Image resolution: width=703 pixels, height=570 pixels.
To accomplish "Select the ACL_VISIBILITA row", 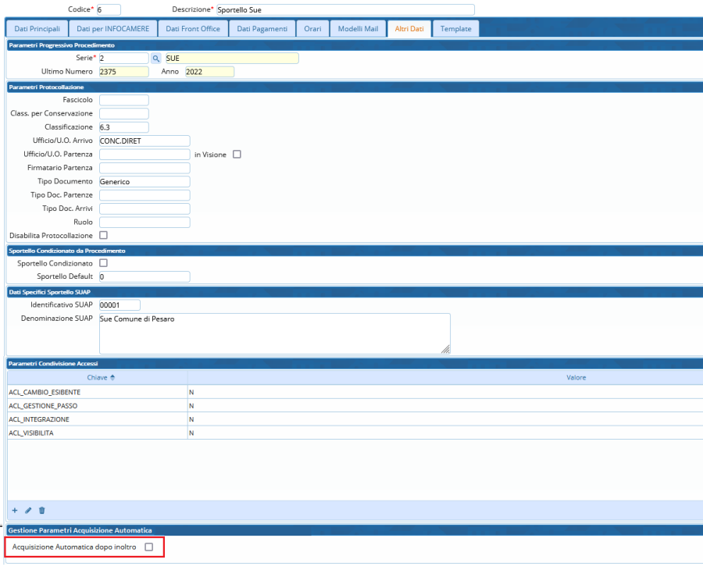I will pos(31,433).
